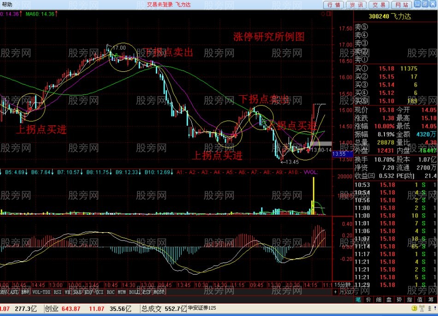
Task: Switch to the 细 detail tab
Action: (379, 299)
